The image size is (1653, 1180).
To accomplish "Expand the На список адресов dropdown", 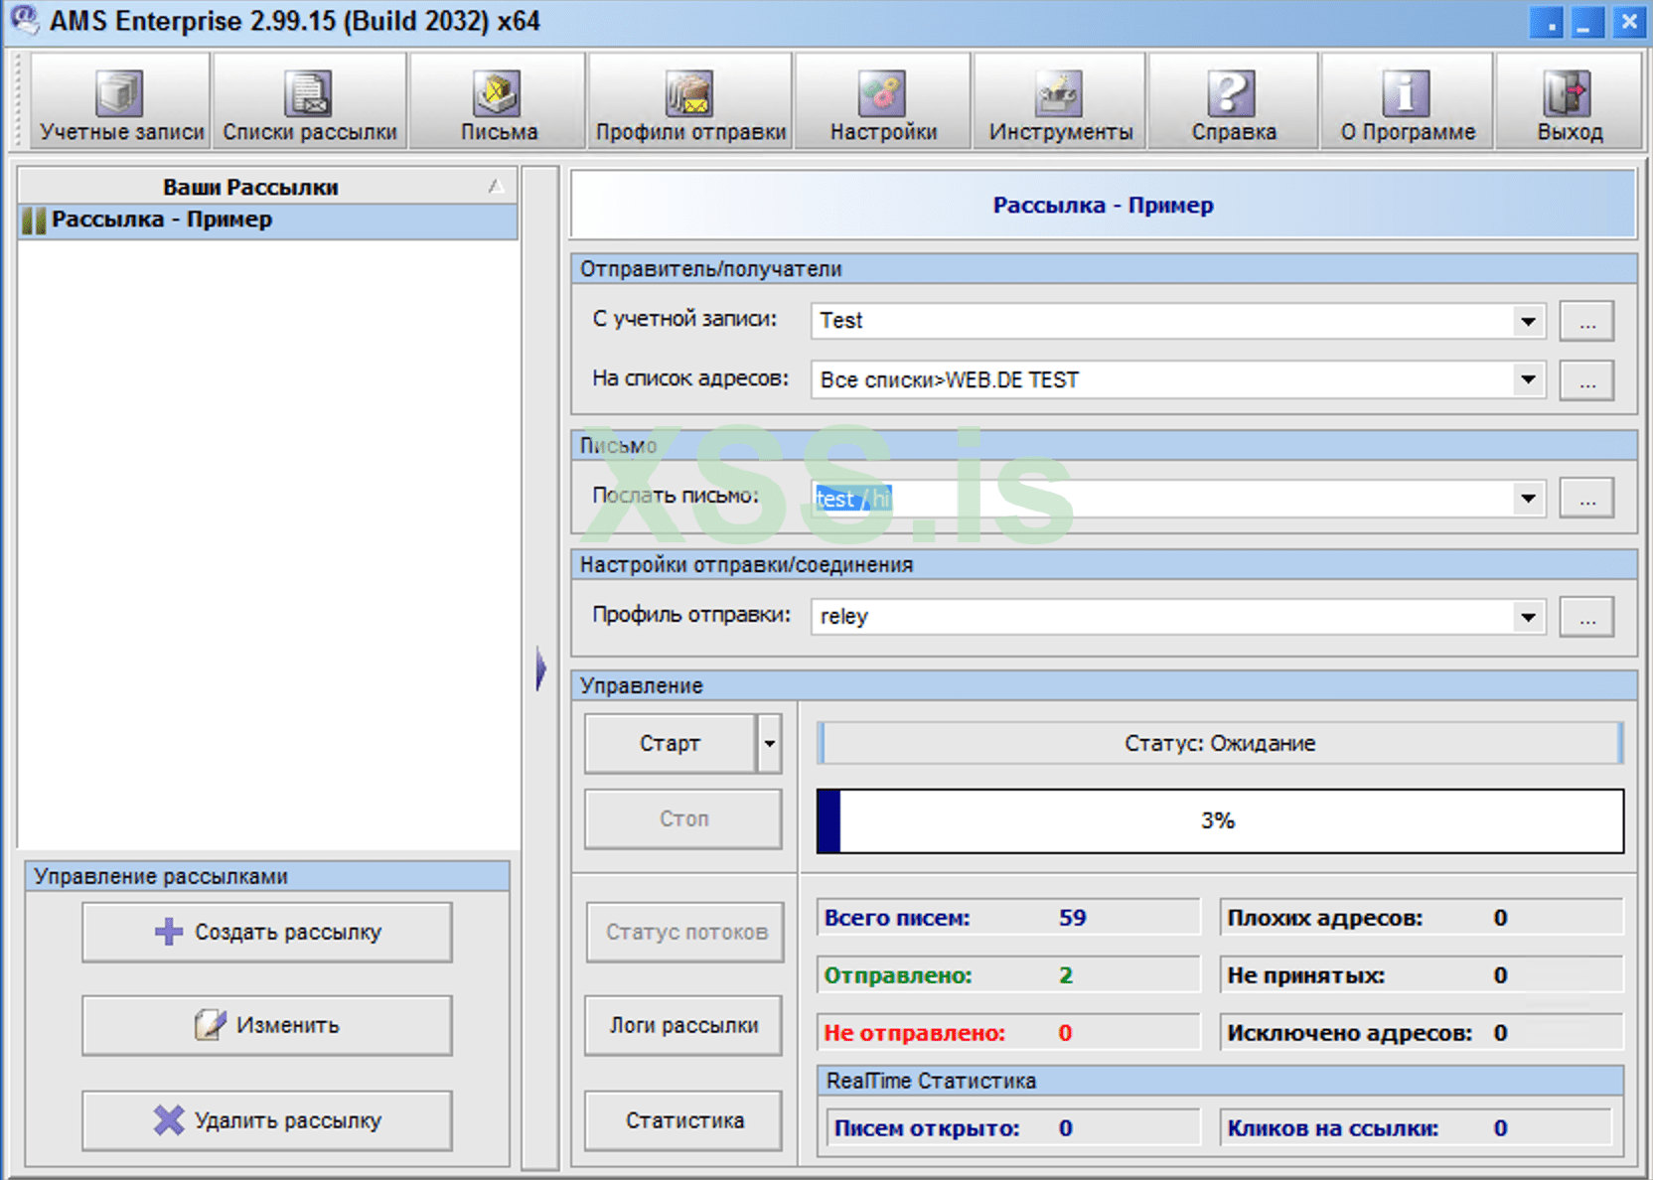I will (x=1527, y=379).
